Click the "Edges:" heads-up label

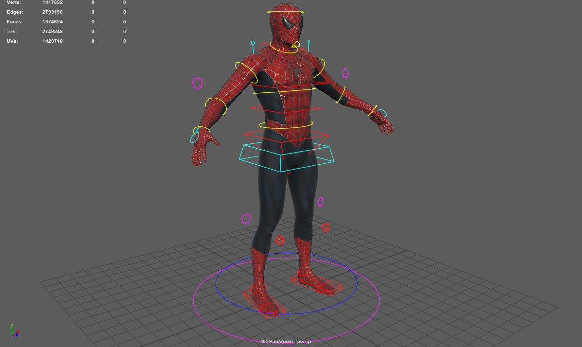pos(15,12)
